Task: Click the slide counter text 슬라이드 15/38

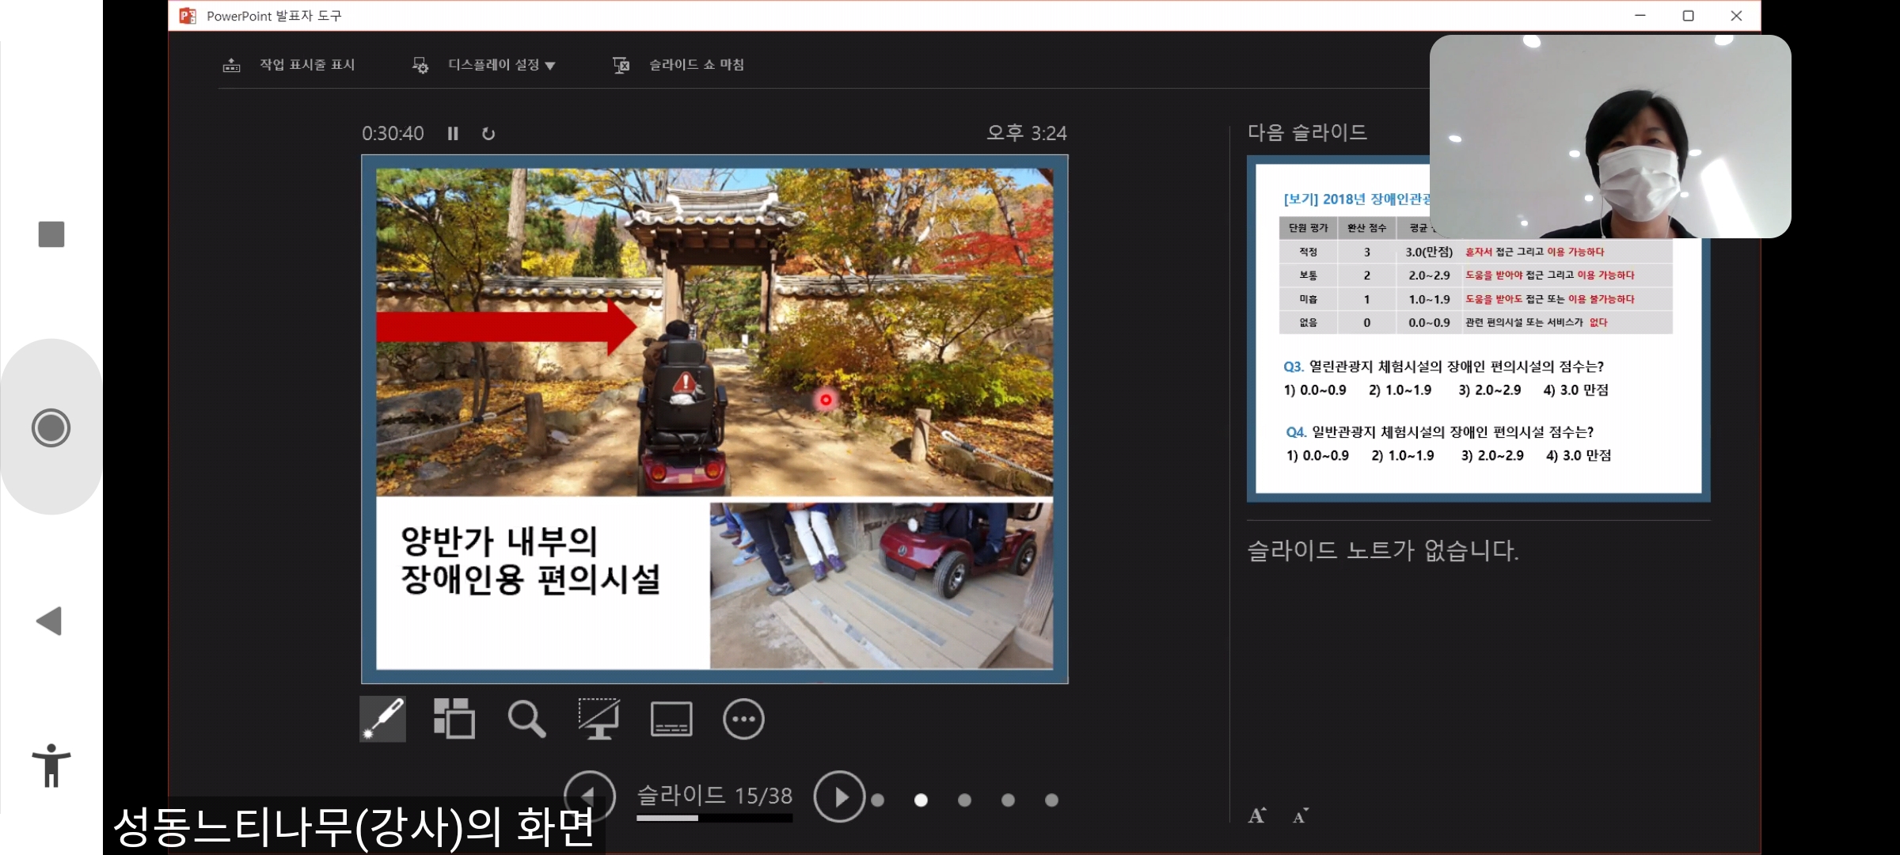Action: click(715, 795)
